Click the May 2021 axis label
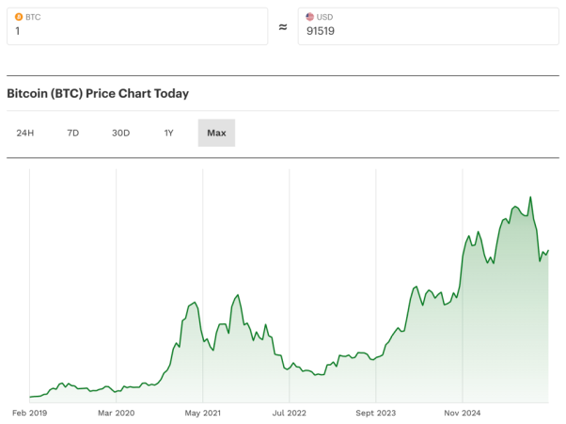 [203, 412]
